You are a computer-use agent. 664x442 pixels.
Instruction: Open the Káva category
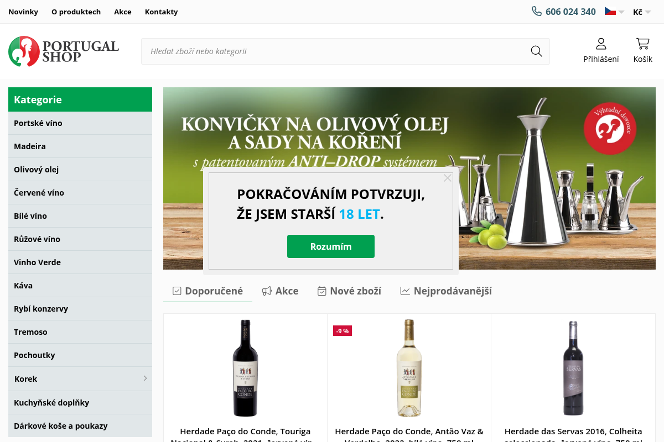(80, 286)
